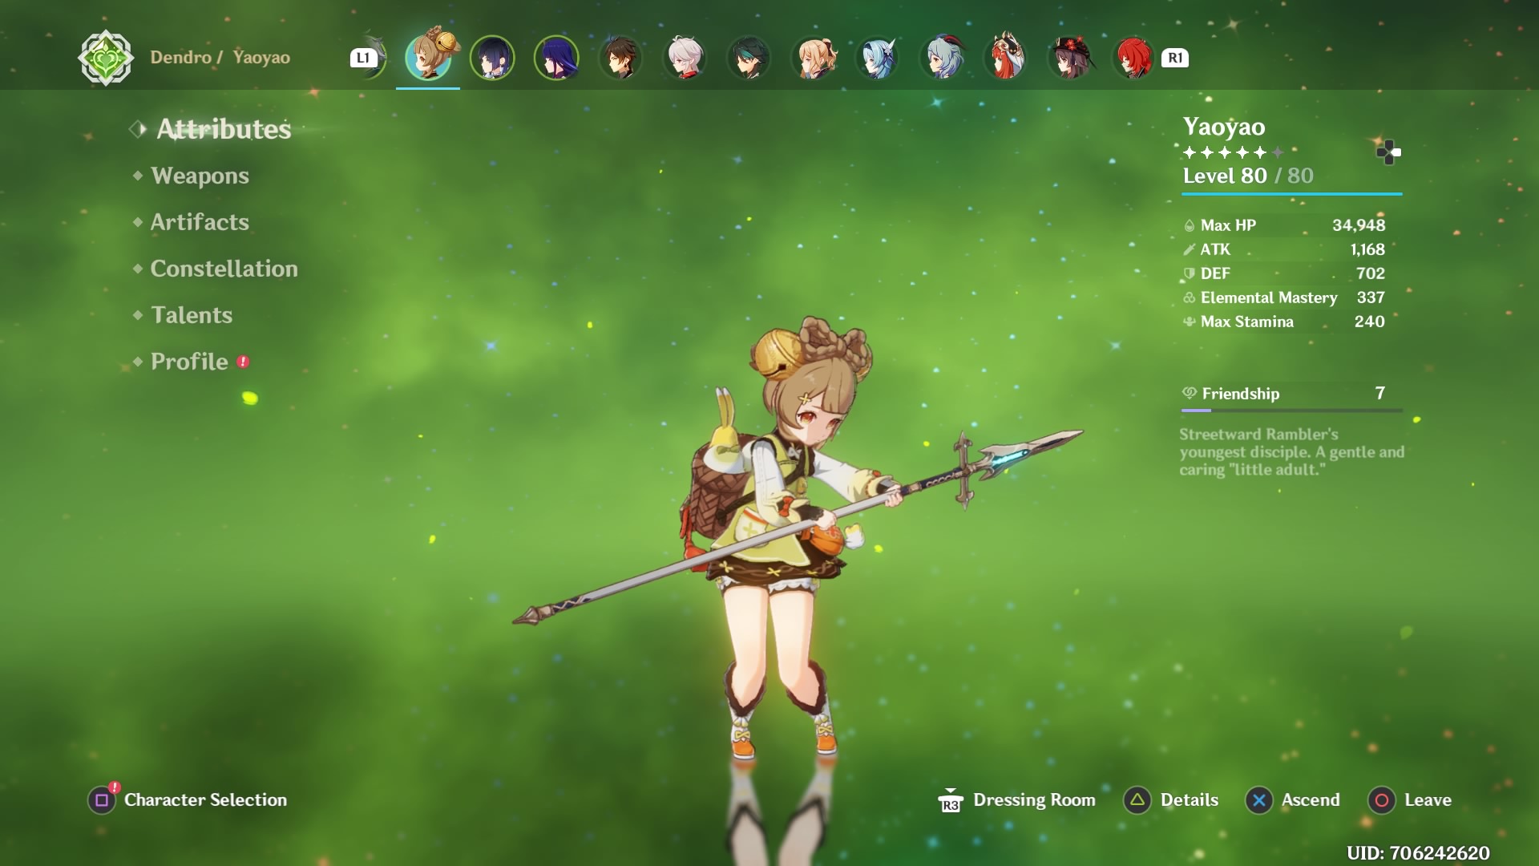
Task: Select the Zhongli portrait
Action: (620, 58)
